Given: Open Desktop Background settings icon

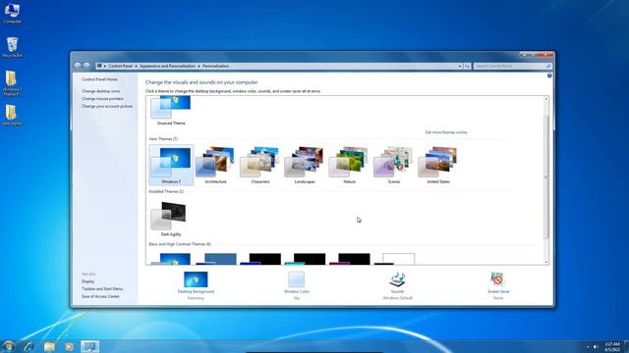Looking at the screenshot, I should (196, 279).
